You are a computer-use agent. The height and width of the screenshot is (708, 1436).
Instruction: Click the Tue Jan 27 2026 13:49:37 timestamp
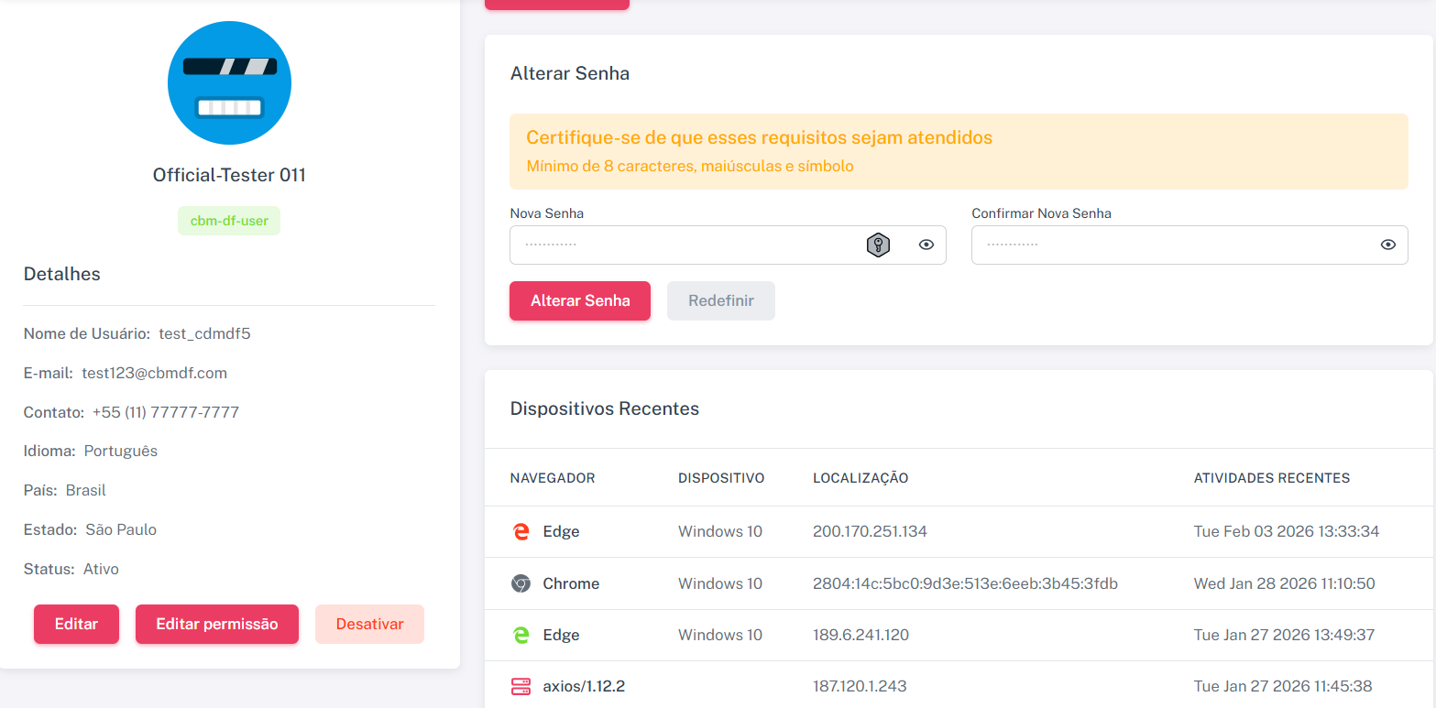1285,635
